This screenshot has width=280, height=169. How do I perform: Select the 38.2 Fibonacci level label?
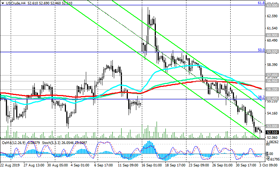point(261,97)
